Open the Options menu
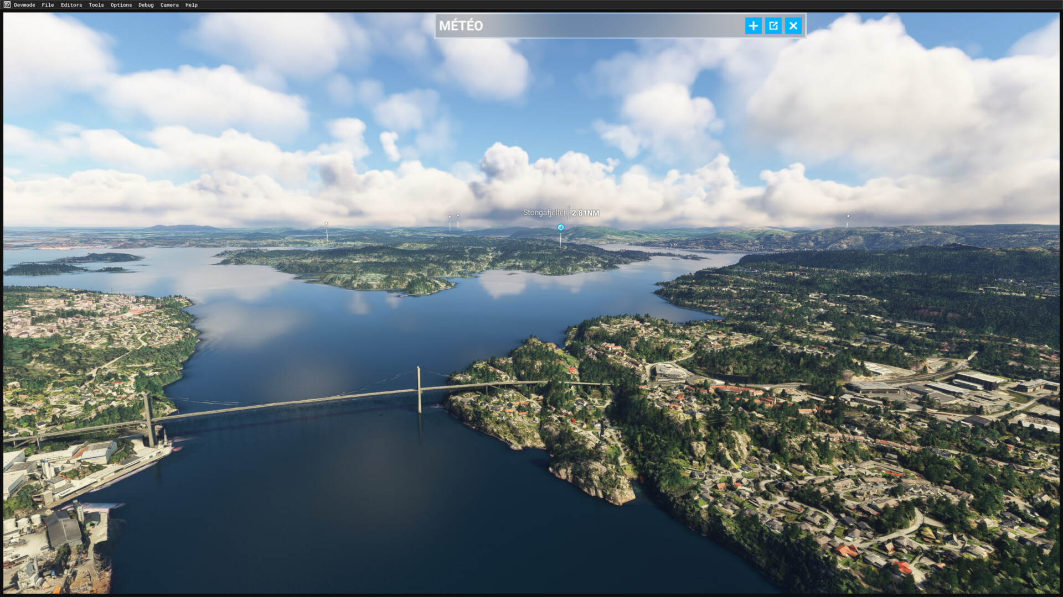1063x597 pixels. tap(121, 5)
